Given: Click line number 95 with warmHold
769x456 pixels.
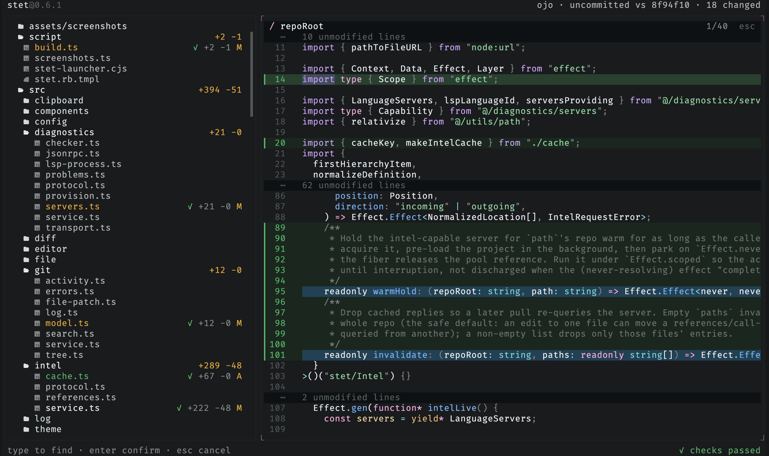Looking at the screenshot, I should [x=280, y=292].
